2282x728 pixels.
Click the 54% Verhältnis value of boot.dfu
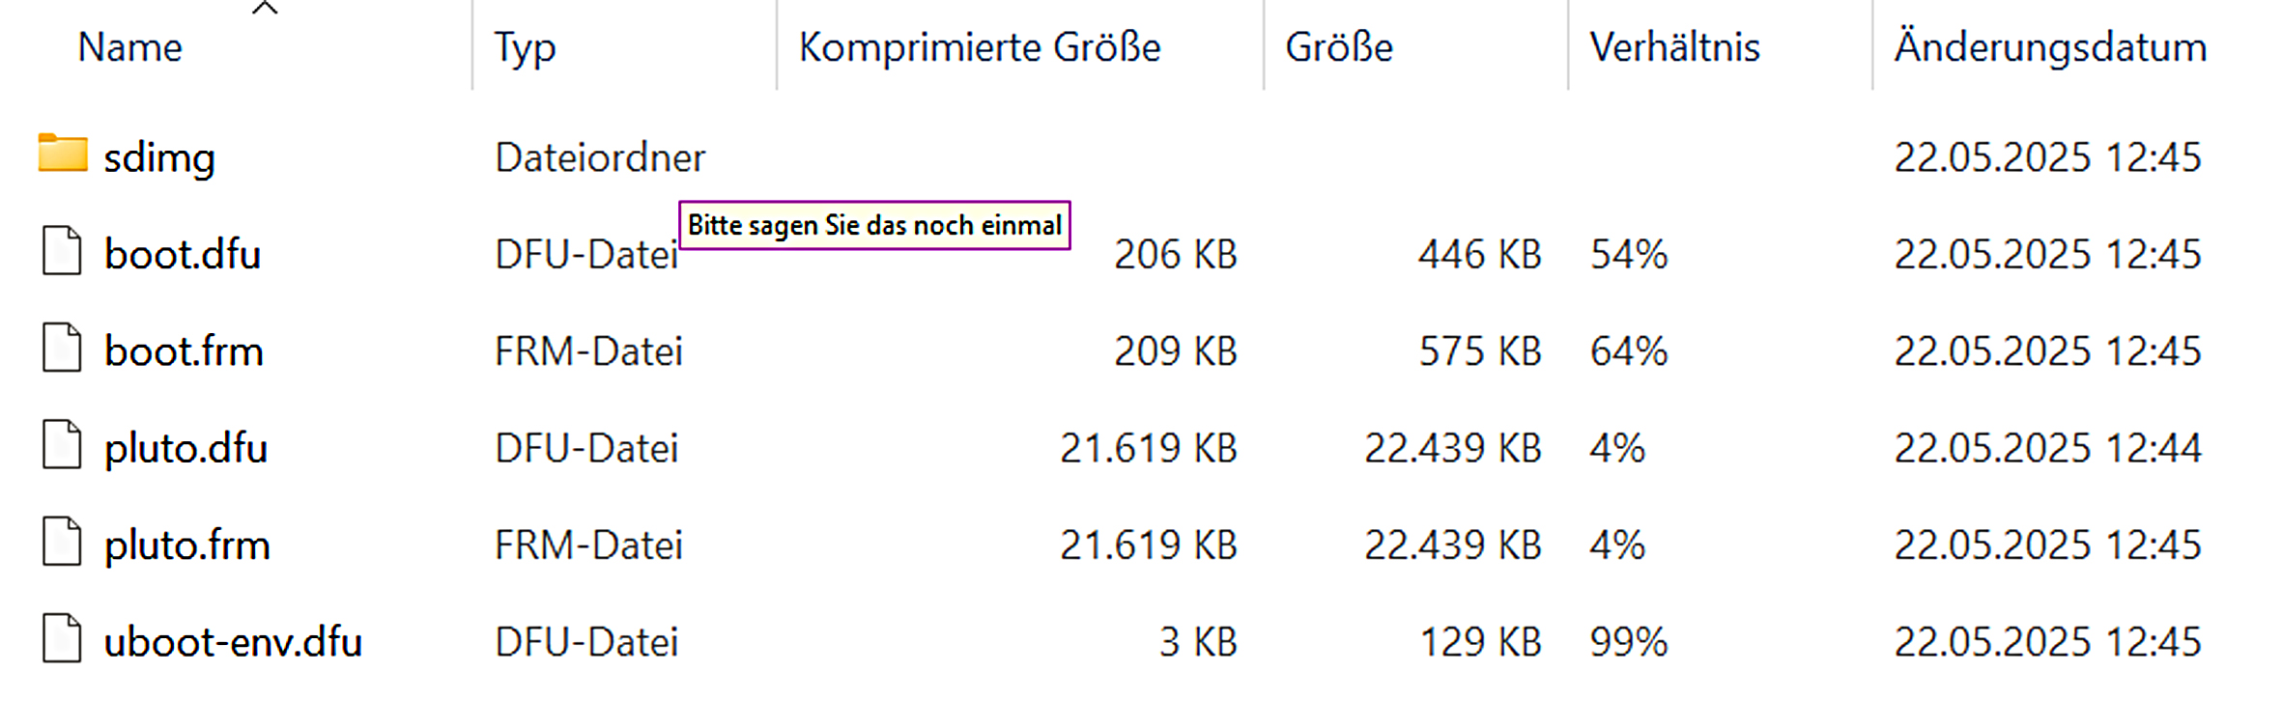click(x=1629, y=253)
